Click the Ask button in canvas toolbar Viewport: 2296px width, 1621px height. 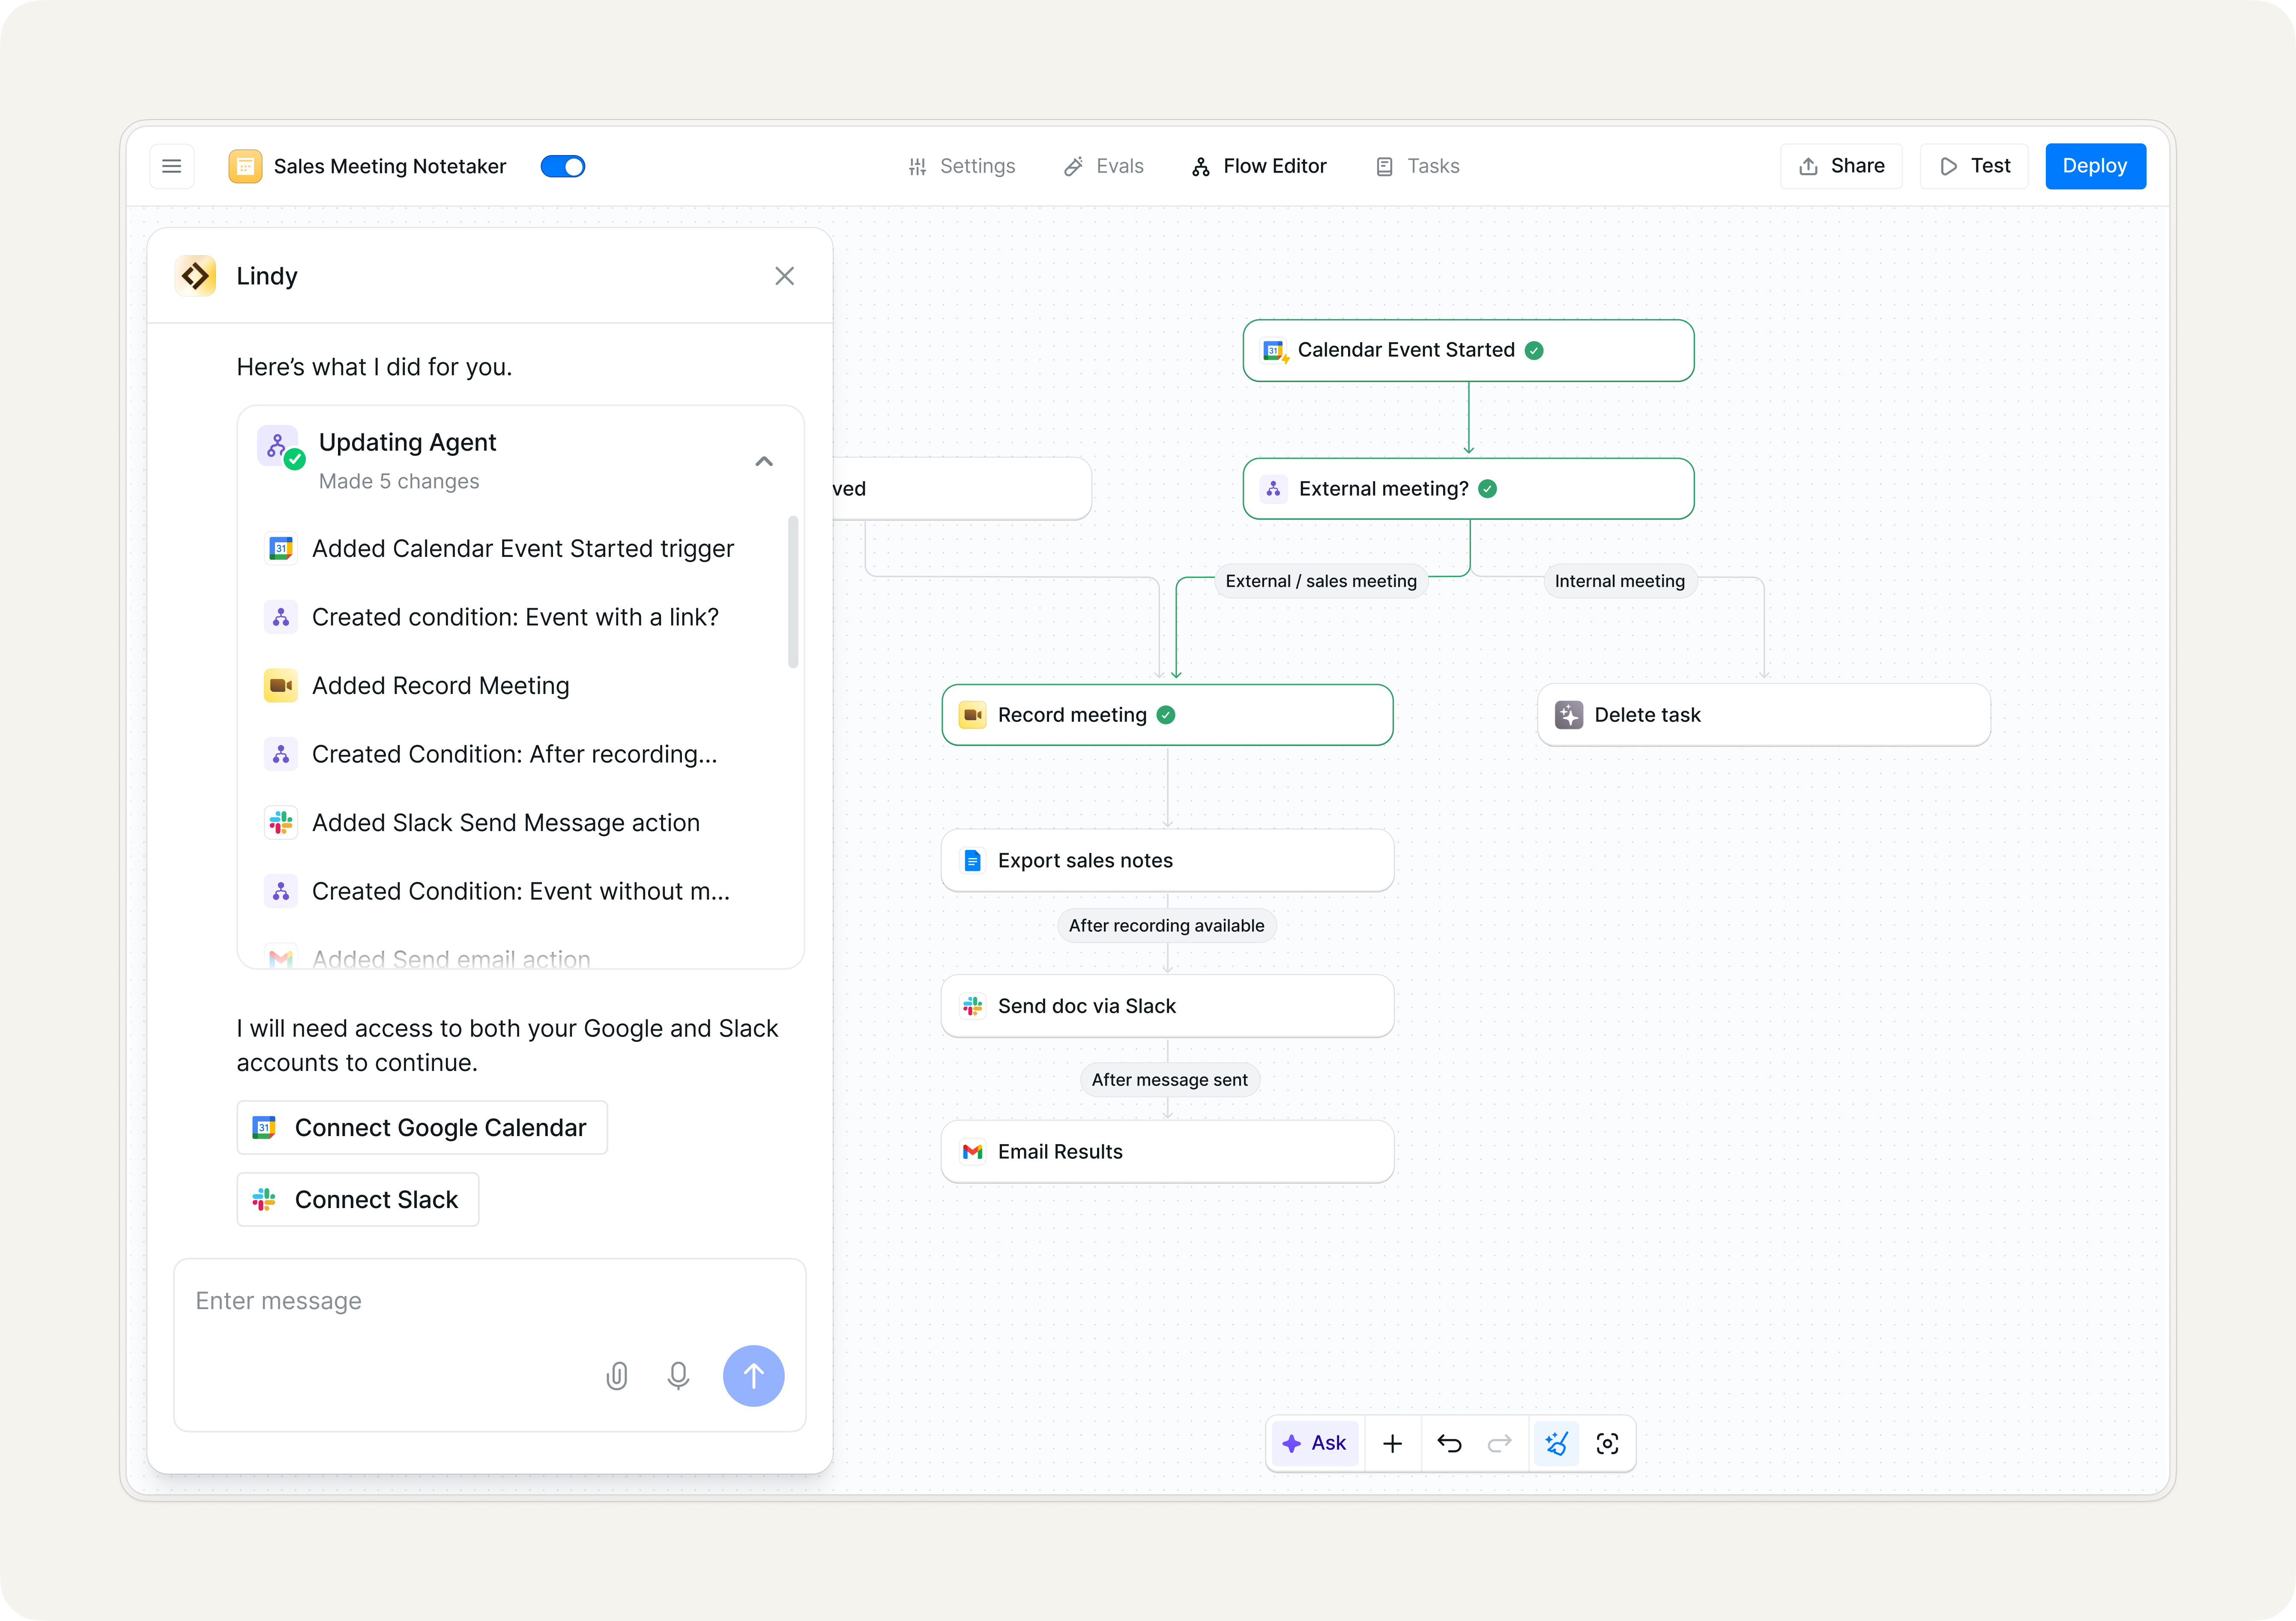(1315, 1443)
